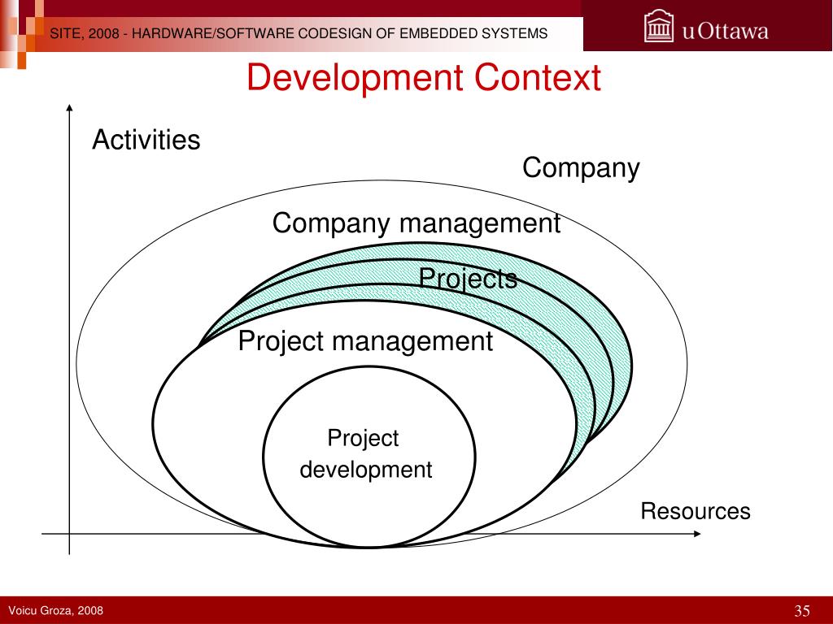Click the header 'SITE, 2008 - HARDWARE/SOFTWARE CODESIGN OF EMBEDDED SYSTEMS'
Viewport: 833px width, 624px height.
299,33
